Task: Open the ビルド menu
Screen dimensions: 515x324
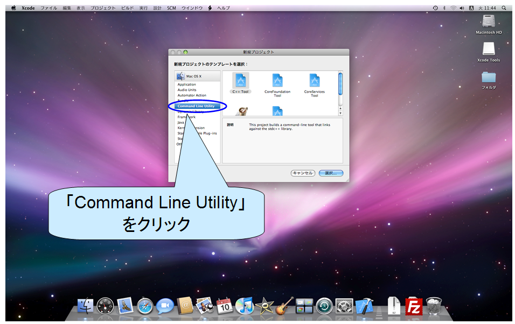Action: (x=128, y=8)
